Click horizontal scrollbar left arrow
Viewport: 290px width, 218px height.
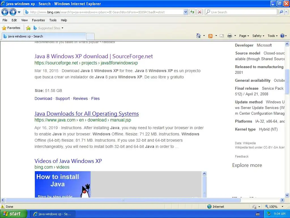click(x=3, y=200)
